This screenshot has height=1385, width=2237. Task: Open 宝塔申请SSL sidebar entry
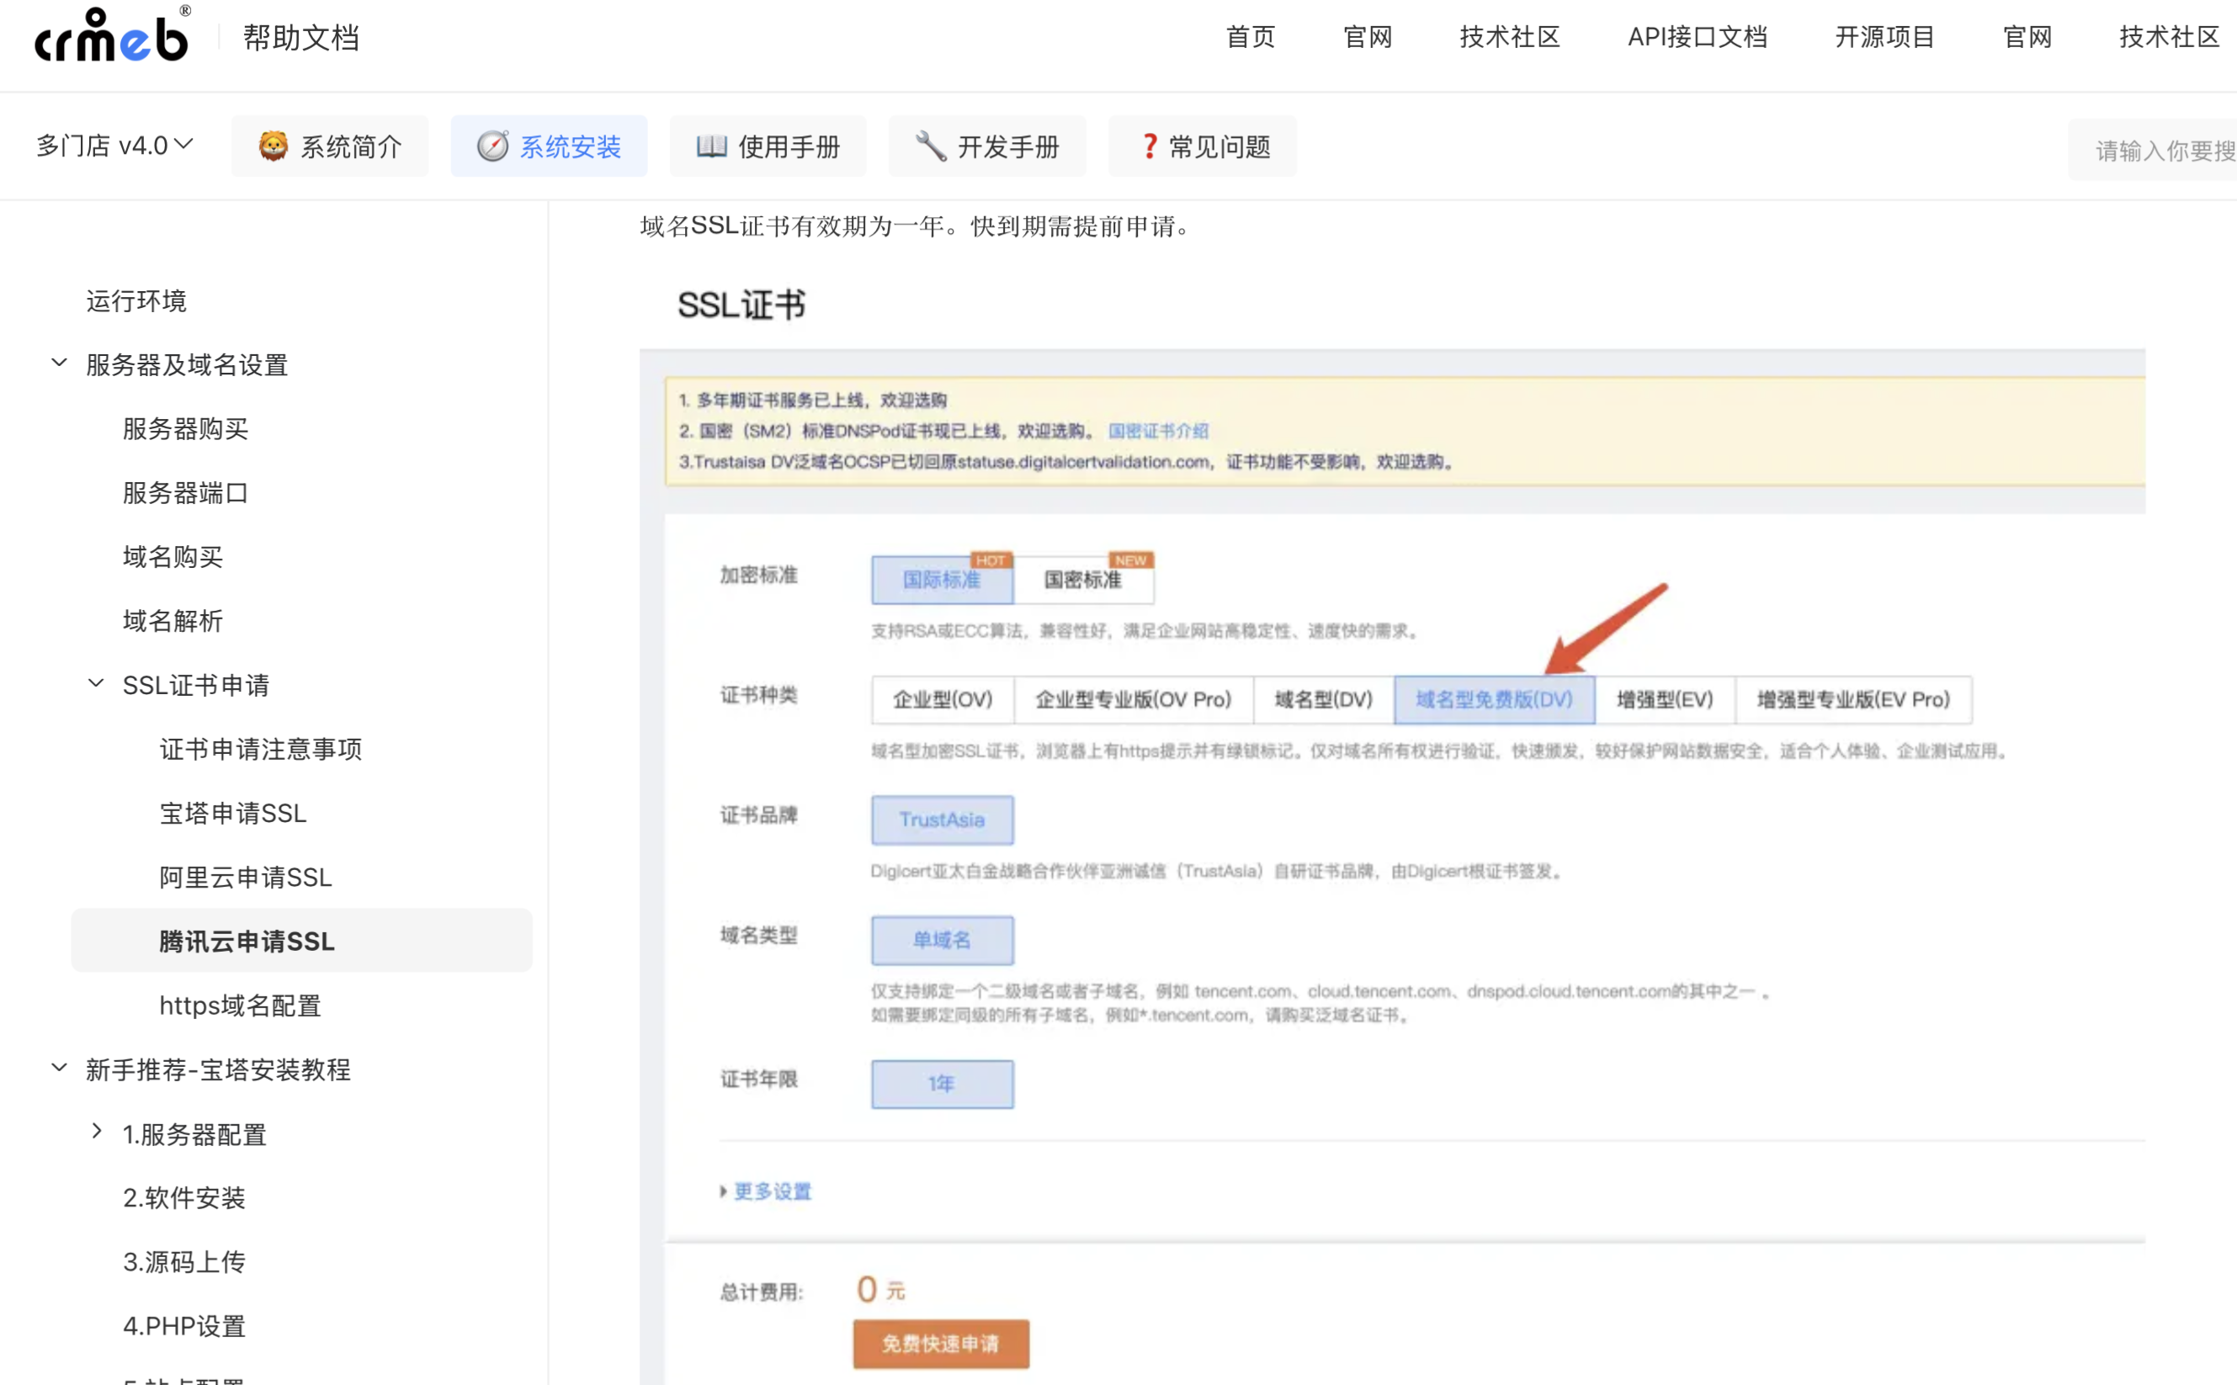tap(232, 814)
